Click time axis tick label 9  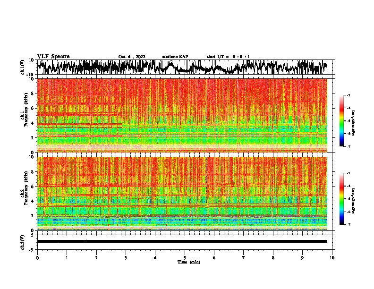click(x=302, y=258)
